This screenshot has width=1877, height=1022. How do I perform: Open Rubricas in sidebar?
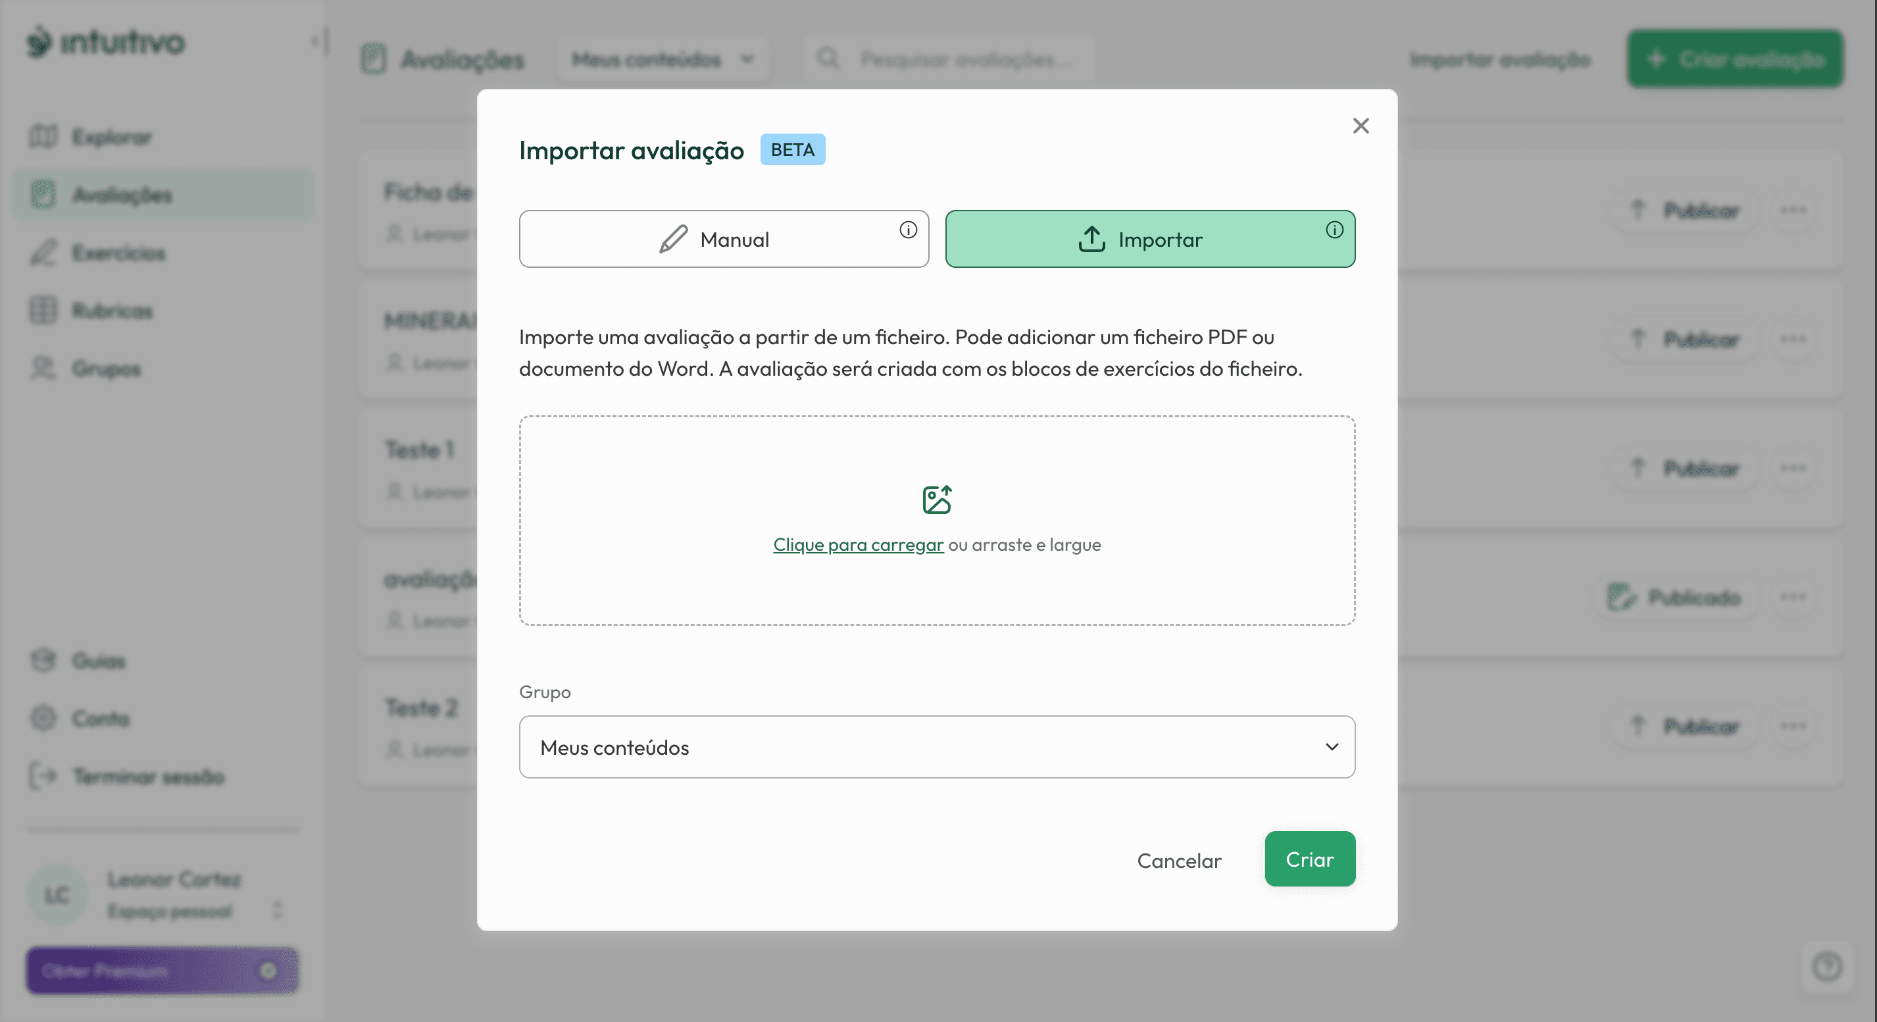(113, 311)
